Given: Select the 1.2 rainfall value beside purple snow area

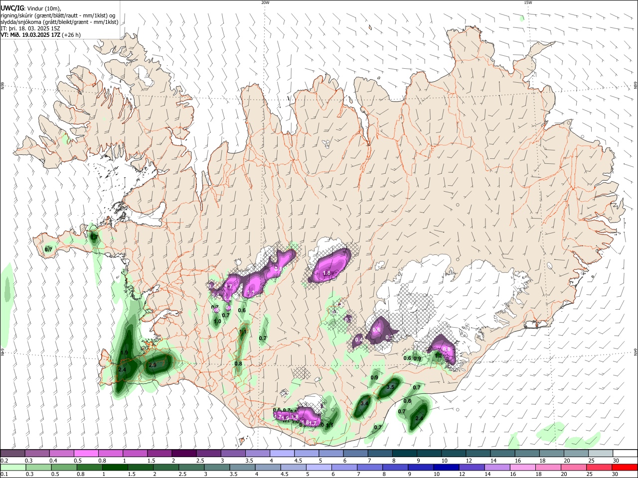Looking at the screenshot, I should pyautogui.click(x=438, y=356).
